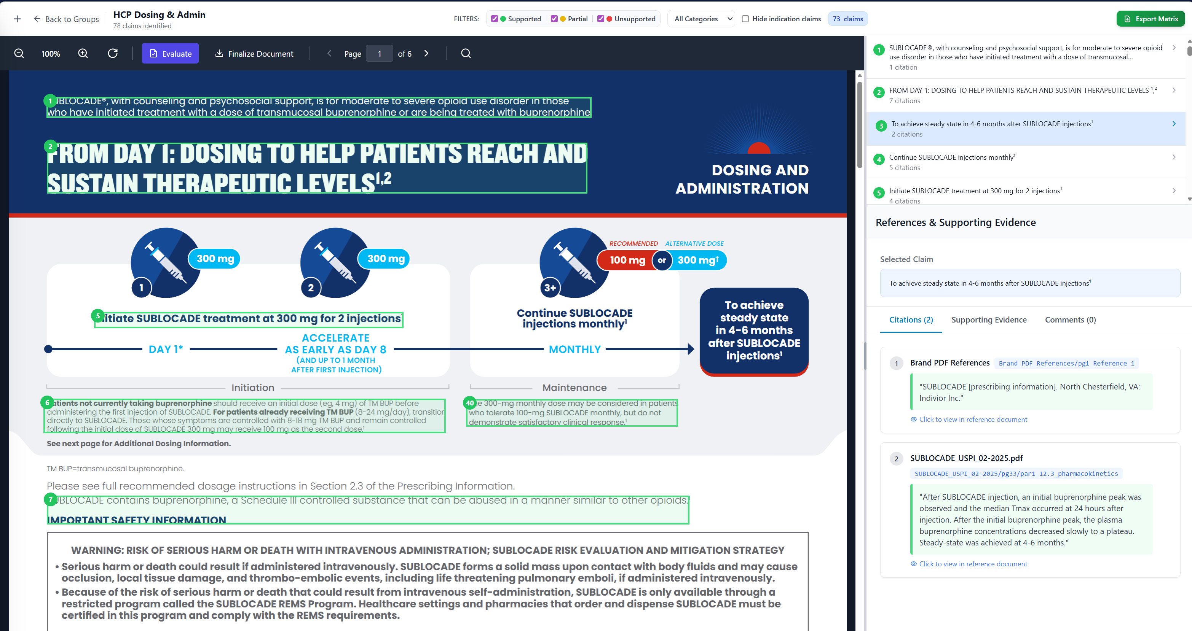The width and height of the screenshot is (1192, 631).
Task: Expand the FROM DAY 1 claim chevron
Action: pyautogui.click(x=1173, y=91)
